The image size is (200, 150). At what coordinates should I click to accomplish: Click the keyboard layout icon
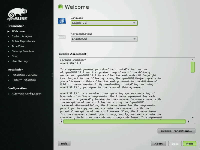(x=62, y=37)
